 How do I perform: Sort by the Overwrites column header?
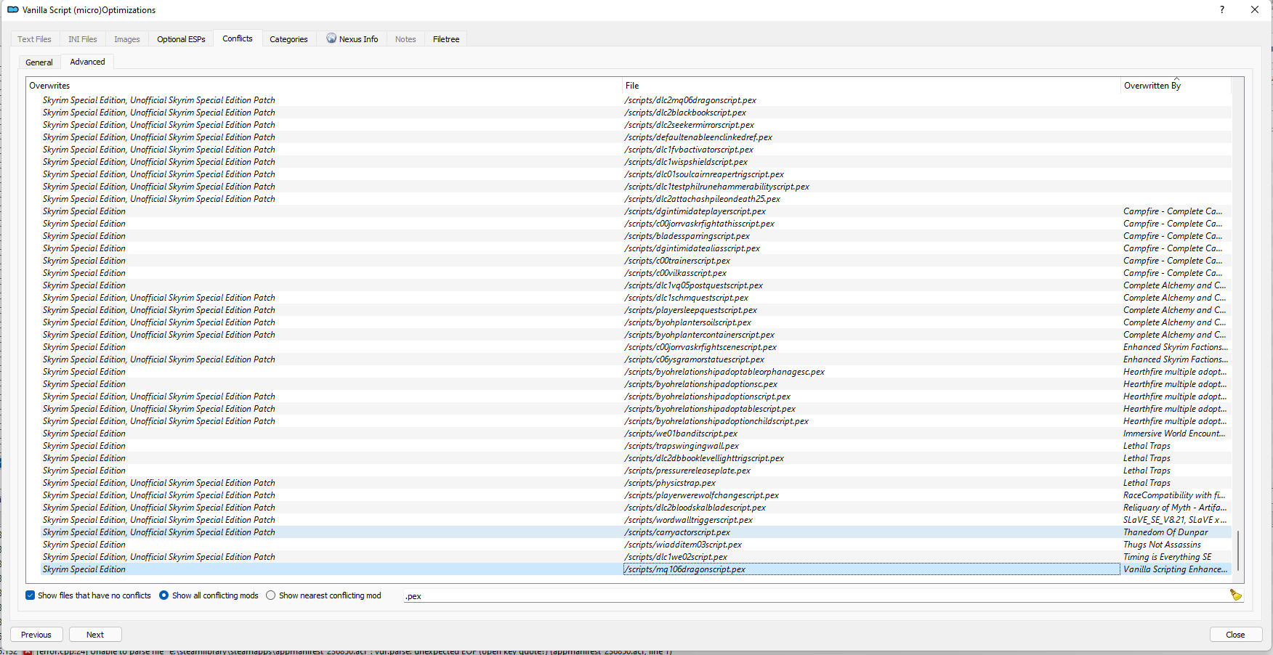pos(324,86)
